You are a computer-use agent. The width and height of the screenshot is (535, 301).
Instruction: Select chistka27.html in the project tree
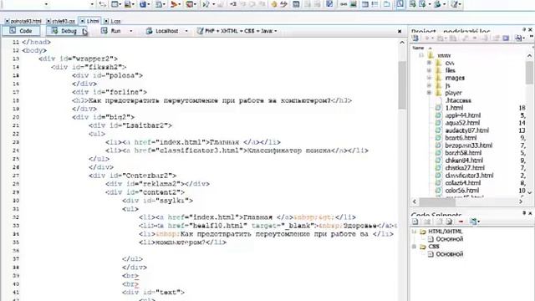465,168
